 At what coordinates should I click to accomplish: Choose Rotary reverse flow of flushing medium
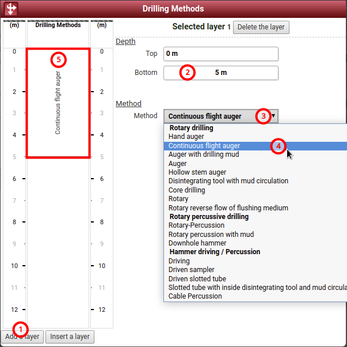pos(228,208)
